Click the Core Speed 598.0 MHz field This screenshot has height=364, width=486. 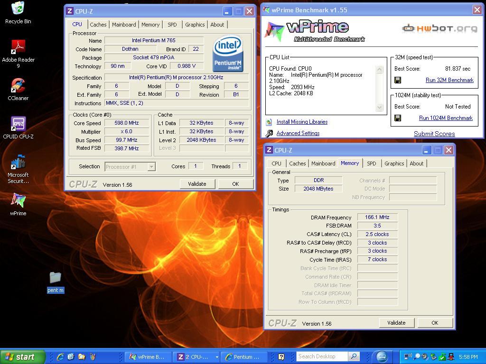tap(126, 123)
